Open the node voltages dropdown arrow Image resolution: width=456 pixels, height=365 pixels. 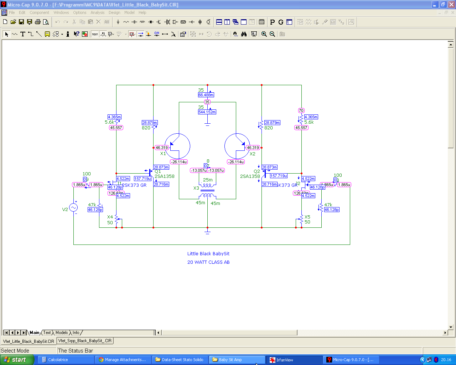pos(126,34)
